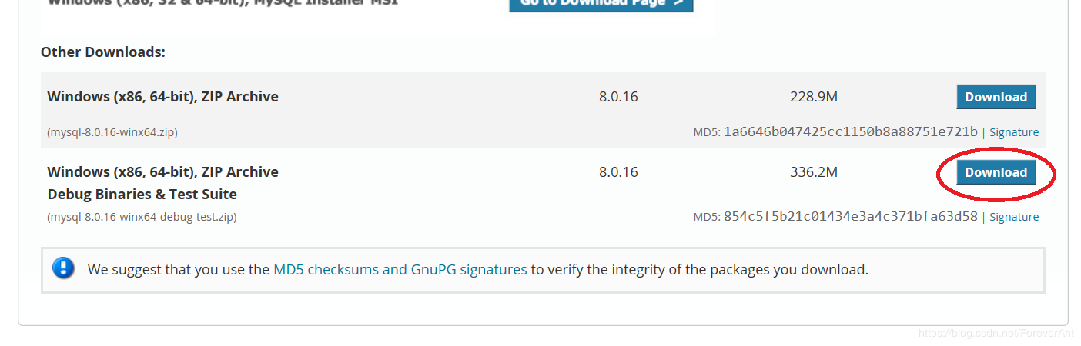This screenshot has height=346, width=1081.
Task: Click the 228.9M file size
Action: pyautogui.click(x=813, y=97)
